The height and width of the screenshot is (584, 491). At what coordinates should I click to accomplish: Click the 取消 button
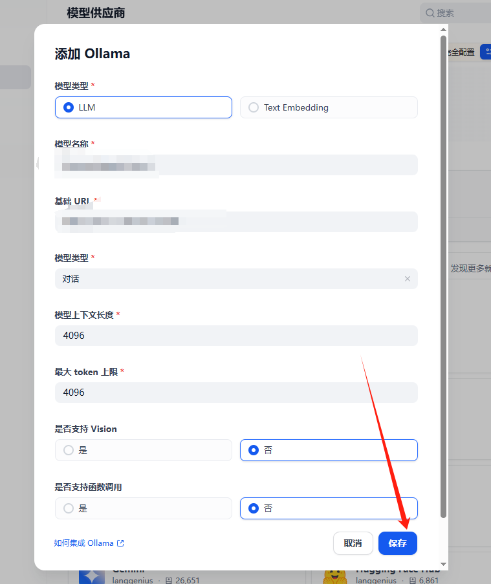[353, 543]
